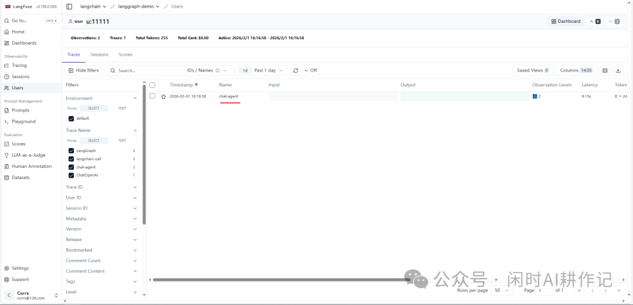
Task: Switch Environment mode to TEXT
Action: tap(122, 109)
